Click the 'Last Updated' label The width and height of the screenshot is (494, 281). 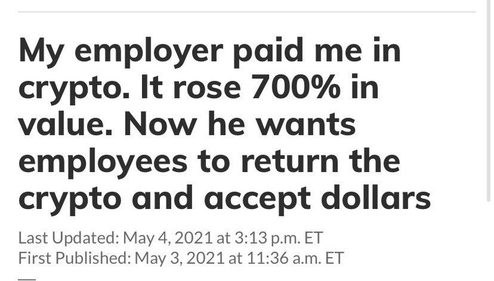click(69, 237)
